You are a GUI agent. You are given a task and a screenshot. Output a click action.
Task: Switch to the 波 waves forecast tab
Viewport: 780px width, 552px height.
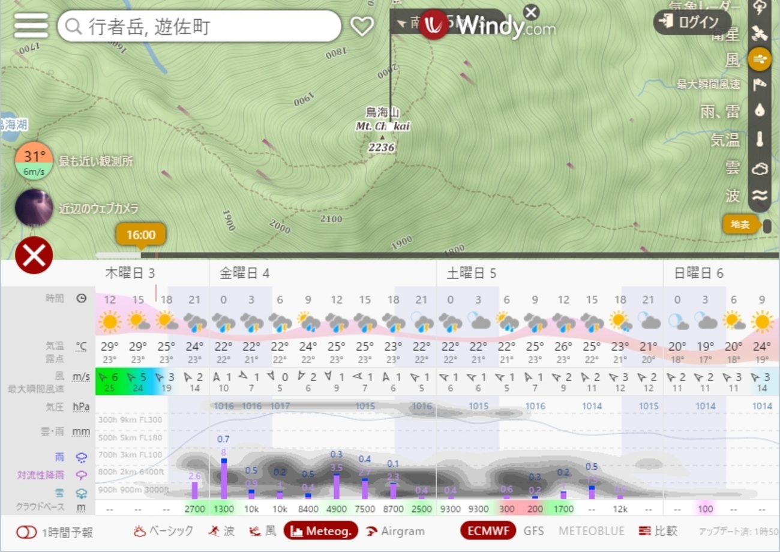pyautogui.click(x=221, y=531)
